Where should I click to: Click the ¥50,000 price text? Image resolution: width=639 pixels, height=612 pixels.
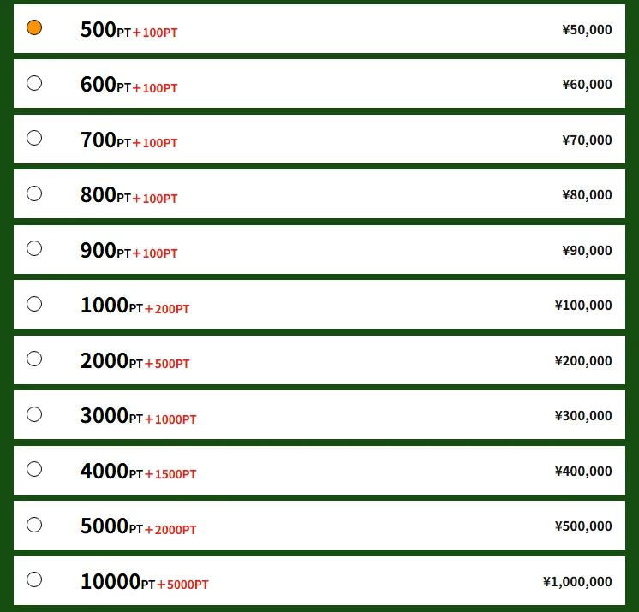(x=587, y=30)
